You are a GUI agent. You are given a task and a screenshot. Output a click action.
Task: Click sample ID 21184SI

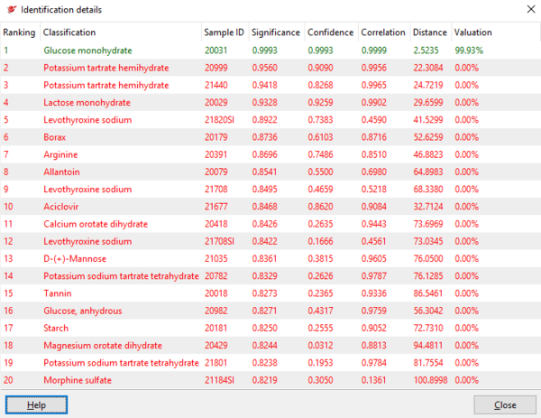tap(219, 380)
